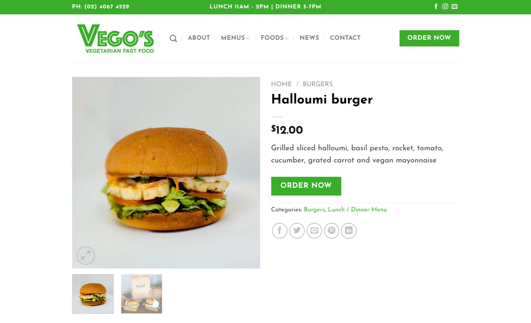Share on LinkedIn via round share icon
531x323 pixels.
349,231
